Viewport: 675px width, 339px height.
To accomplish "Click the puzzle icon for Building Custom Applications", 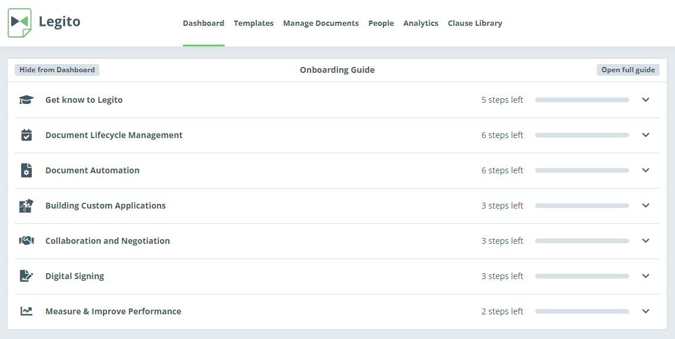I will click(x=26, y=206).
